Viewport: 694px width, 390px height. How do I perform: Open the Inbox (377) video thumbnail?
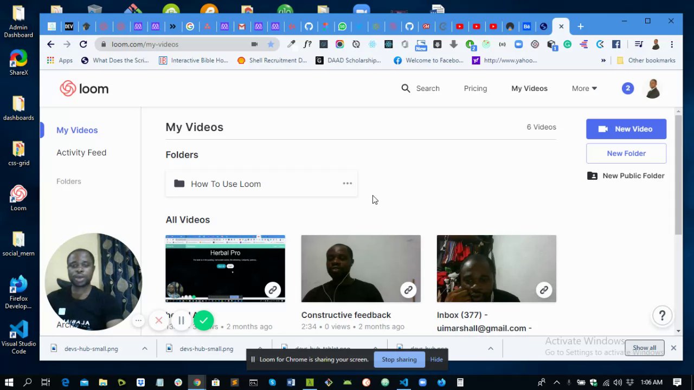click(x=496, y=269)
